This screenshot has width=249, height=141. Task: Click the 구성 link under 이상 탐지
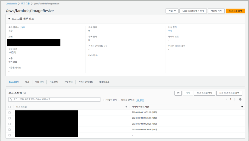(x=170, y=31)
